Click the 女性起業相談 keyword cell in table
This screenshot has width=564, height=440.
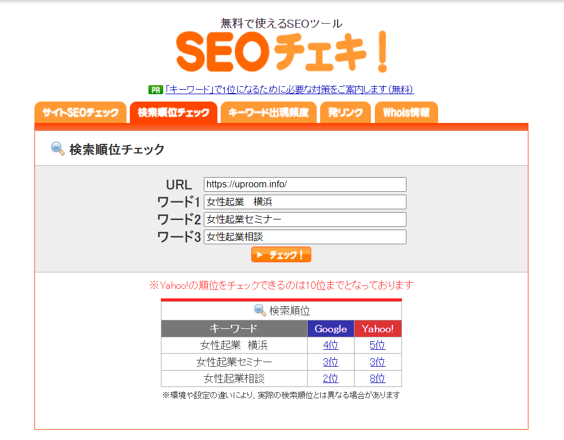tap(234, 379)
